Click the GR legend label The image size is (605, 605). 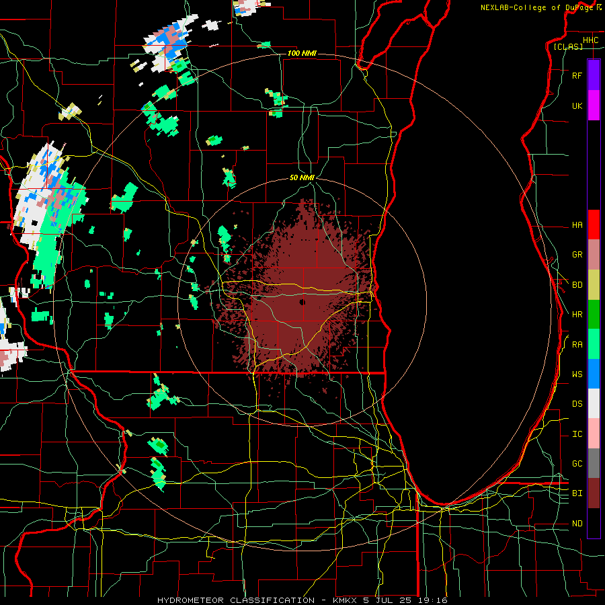coord(577,255)
